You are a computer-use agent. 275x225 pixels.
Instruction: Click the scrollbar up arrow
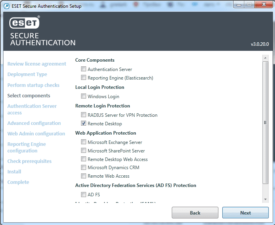tap(265, 58)
